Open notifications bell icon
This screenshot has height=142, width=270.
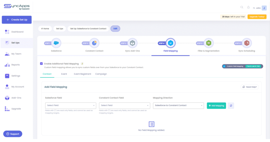[248, 7]
